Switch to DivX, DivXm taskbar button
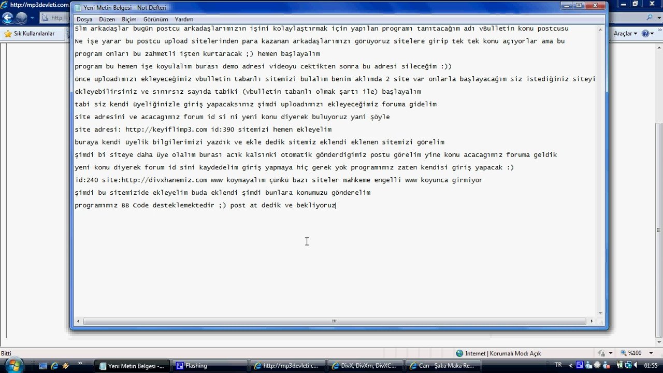663x373 pixels. point(365,366)
